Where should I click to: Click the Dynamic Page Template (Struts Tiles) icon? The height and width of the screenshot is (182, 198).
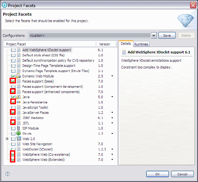pyautogui.click(x=19, y=71)
